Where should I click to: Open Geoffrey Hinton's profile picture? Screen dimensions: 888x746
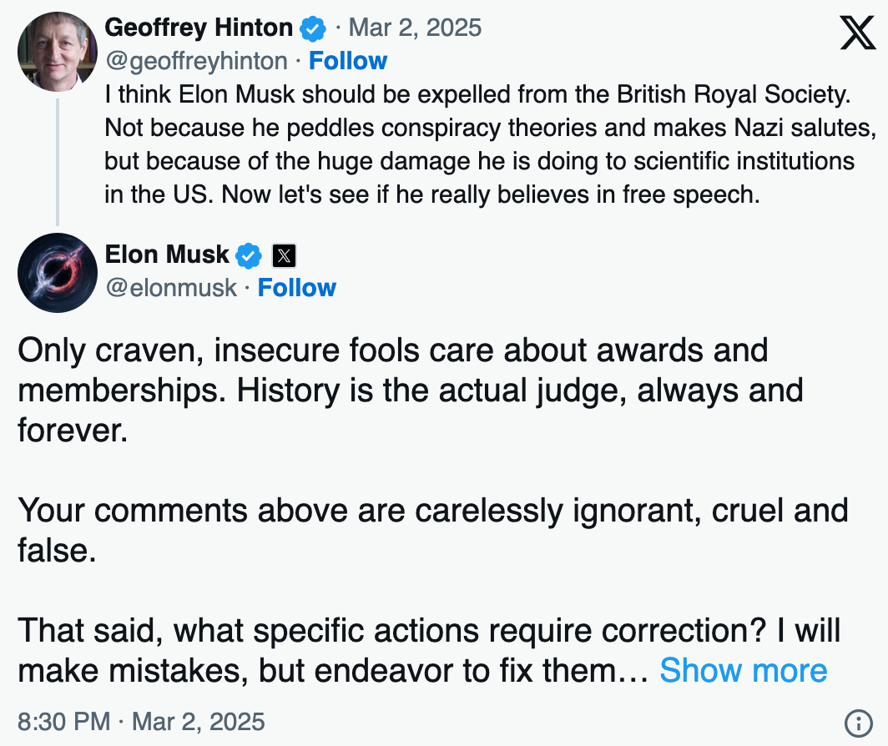pyautogui.click(x=58, y=52)
